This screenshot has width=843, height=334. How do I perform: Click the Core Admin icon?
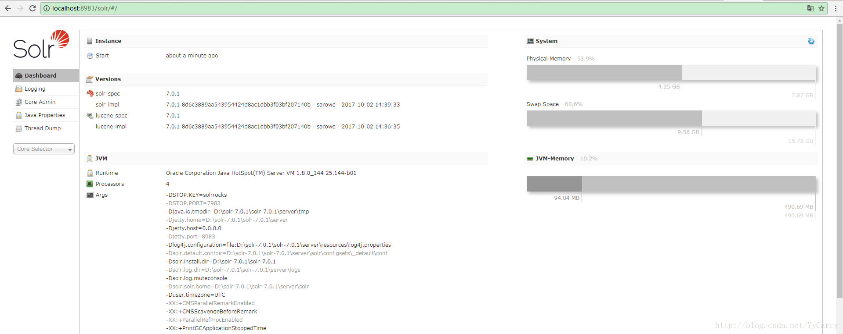(19, 102)
